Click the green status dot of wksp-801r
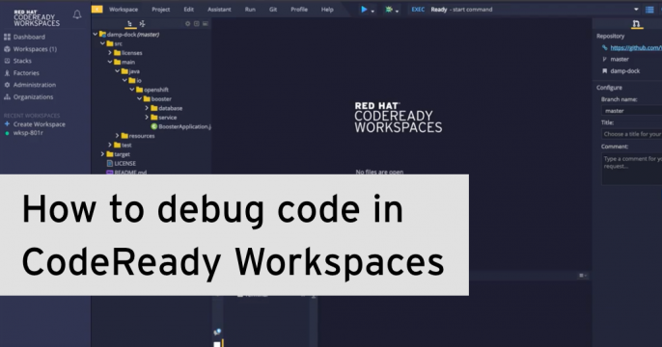Screen dimensions: 662x347 click(x=7, y=133)
